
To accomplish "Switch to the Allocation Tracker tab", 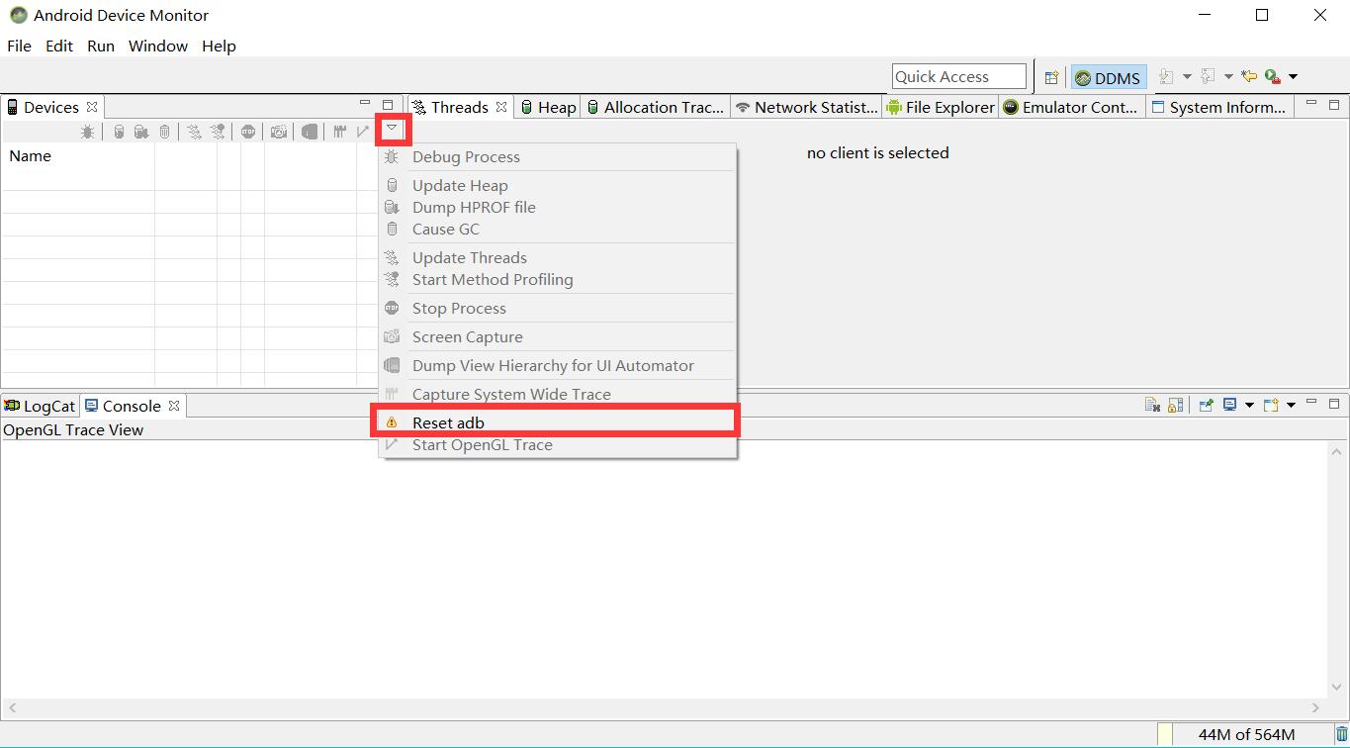I will click(656, 107).
